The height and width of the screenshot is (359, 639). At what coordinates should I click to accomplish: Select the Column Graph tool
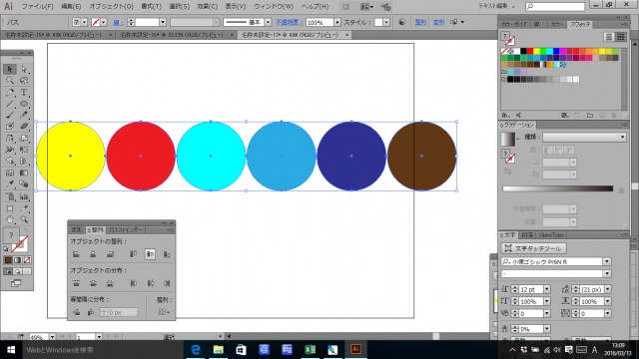click(x=24, y=196)
